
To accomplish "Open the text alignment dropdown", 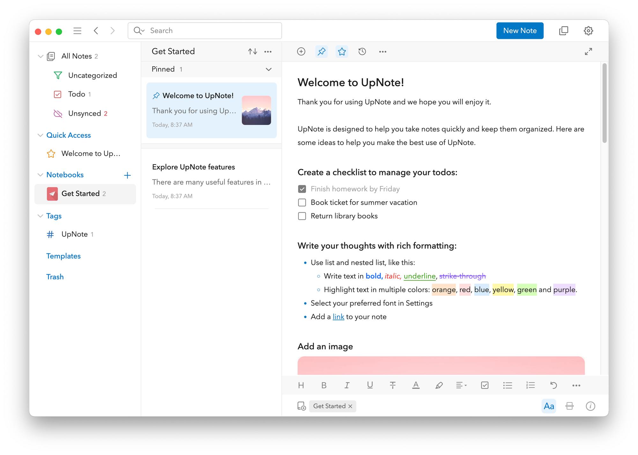I will coord(461,385).
